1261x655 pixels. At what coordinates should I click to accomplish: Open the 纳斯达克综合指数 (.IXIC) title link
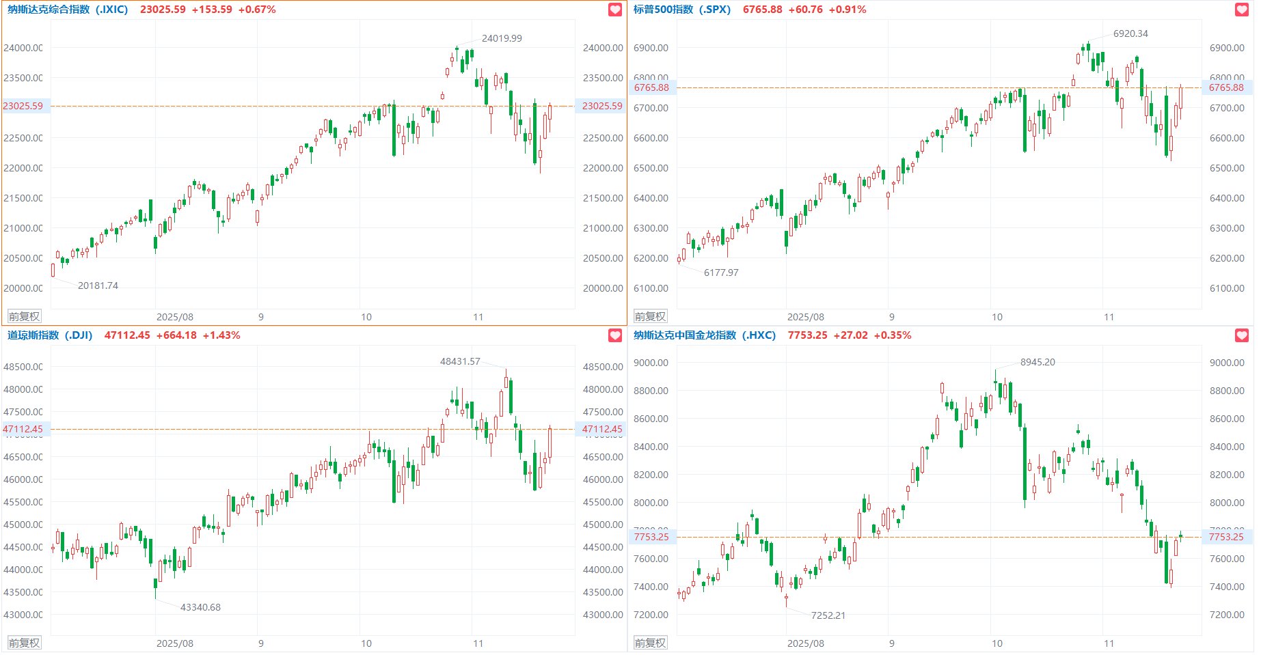pos(68,10)
